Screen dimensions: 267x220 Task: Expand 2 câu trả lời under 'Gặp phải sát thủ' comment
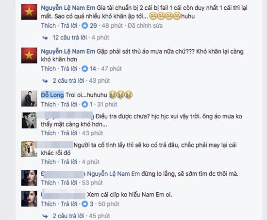click(x=68, y=81)
